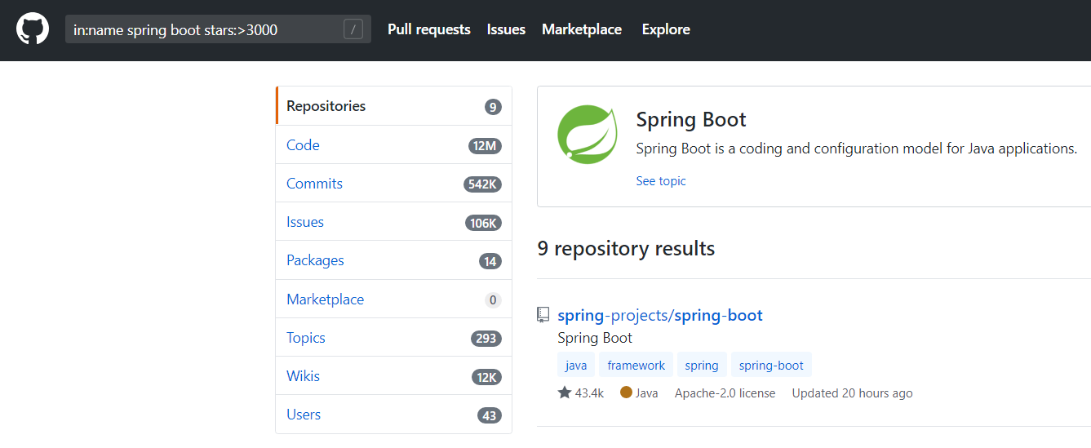
Task: Open the spring-projects/spring-boot repository link
Action: 660,315
